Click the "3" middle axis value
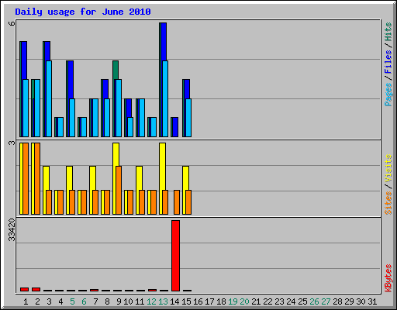 click(12, 143)
